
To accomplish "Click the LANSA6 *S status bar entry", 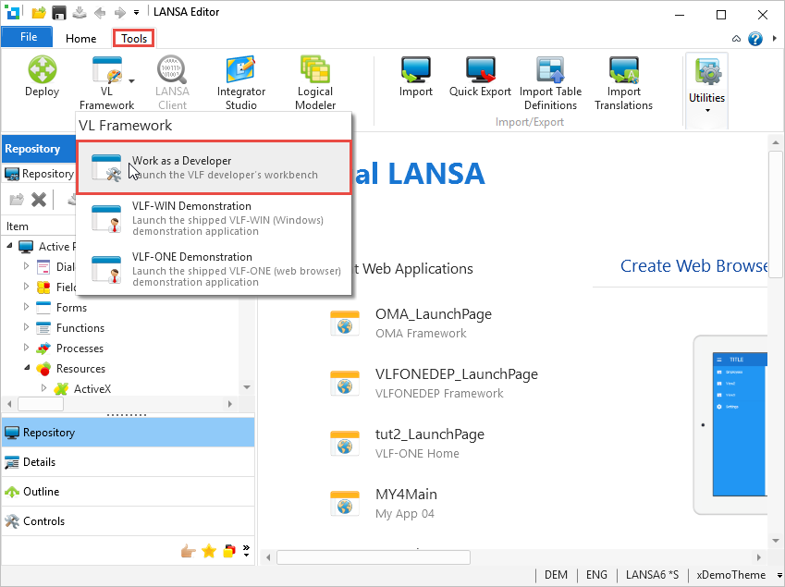I will [x=652, y=575].
